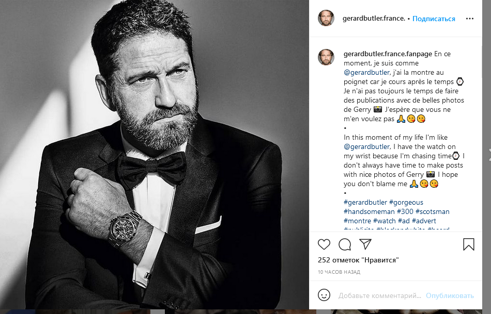Open the three-dot more options menu
Image resolution: width=491 pixels, height=314 pixels.
tap(470, 19)
